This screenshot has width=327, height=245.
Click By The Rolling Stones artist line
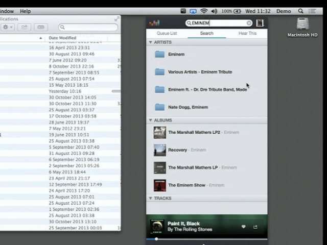tap(190, 229)
